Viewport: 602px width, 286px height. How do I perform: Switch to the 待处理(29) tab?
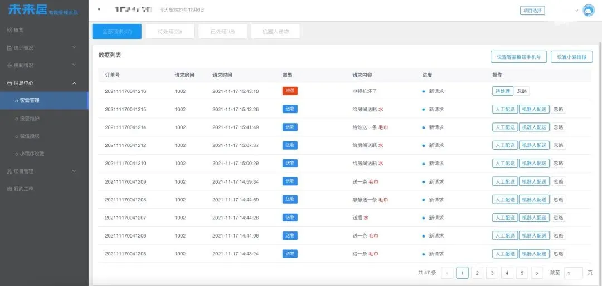[169, 31]
